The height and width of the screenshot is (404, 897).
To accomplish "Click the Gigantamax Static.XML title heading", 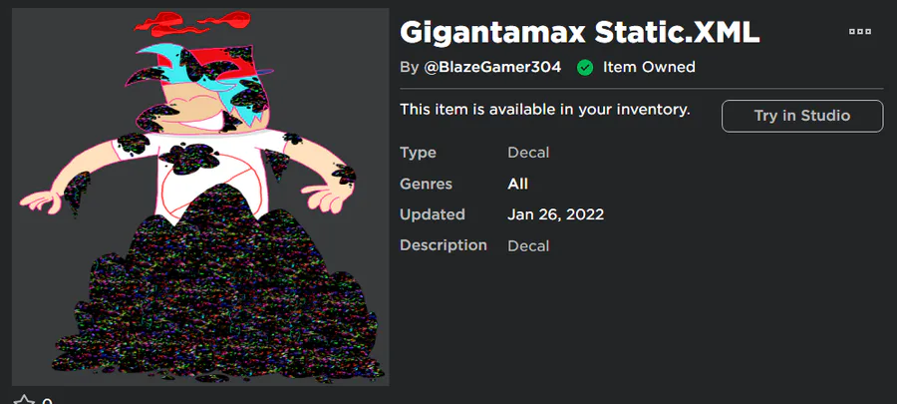I will coord(580,33).
